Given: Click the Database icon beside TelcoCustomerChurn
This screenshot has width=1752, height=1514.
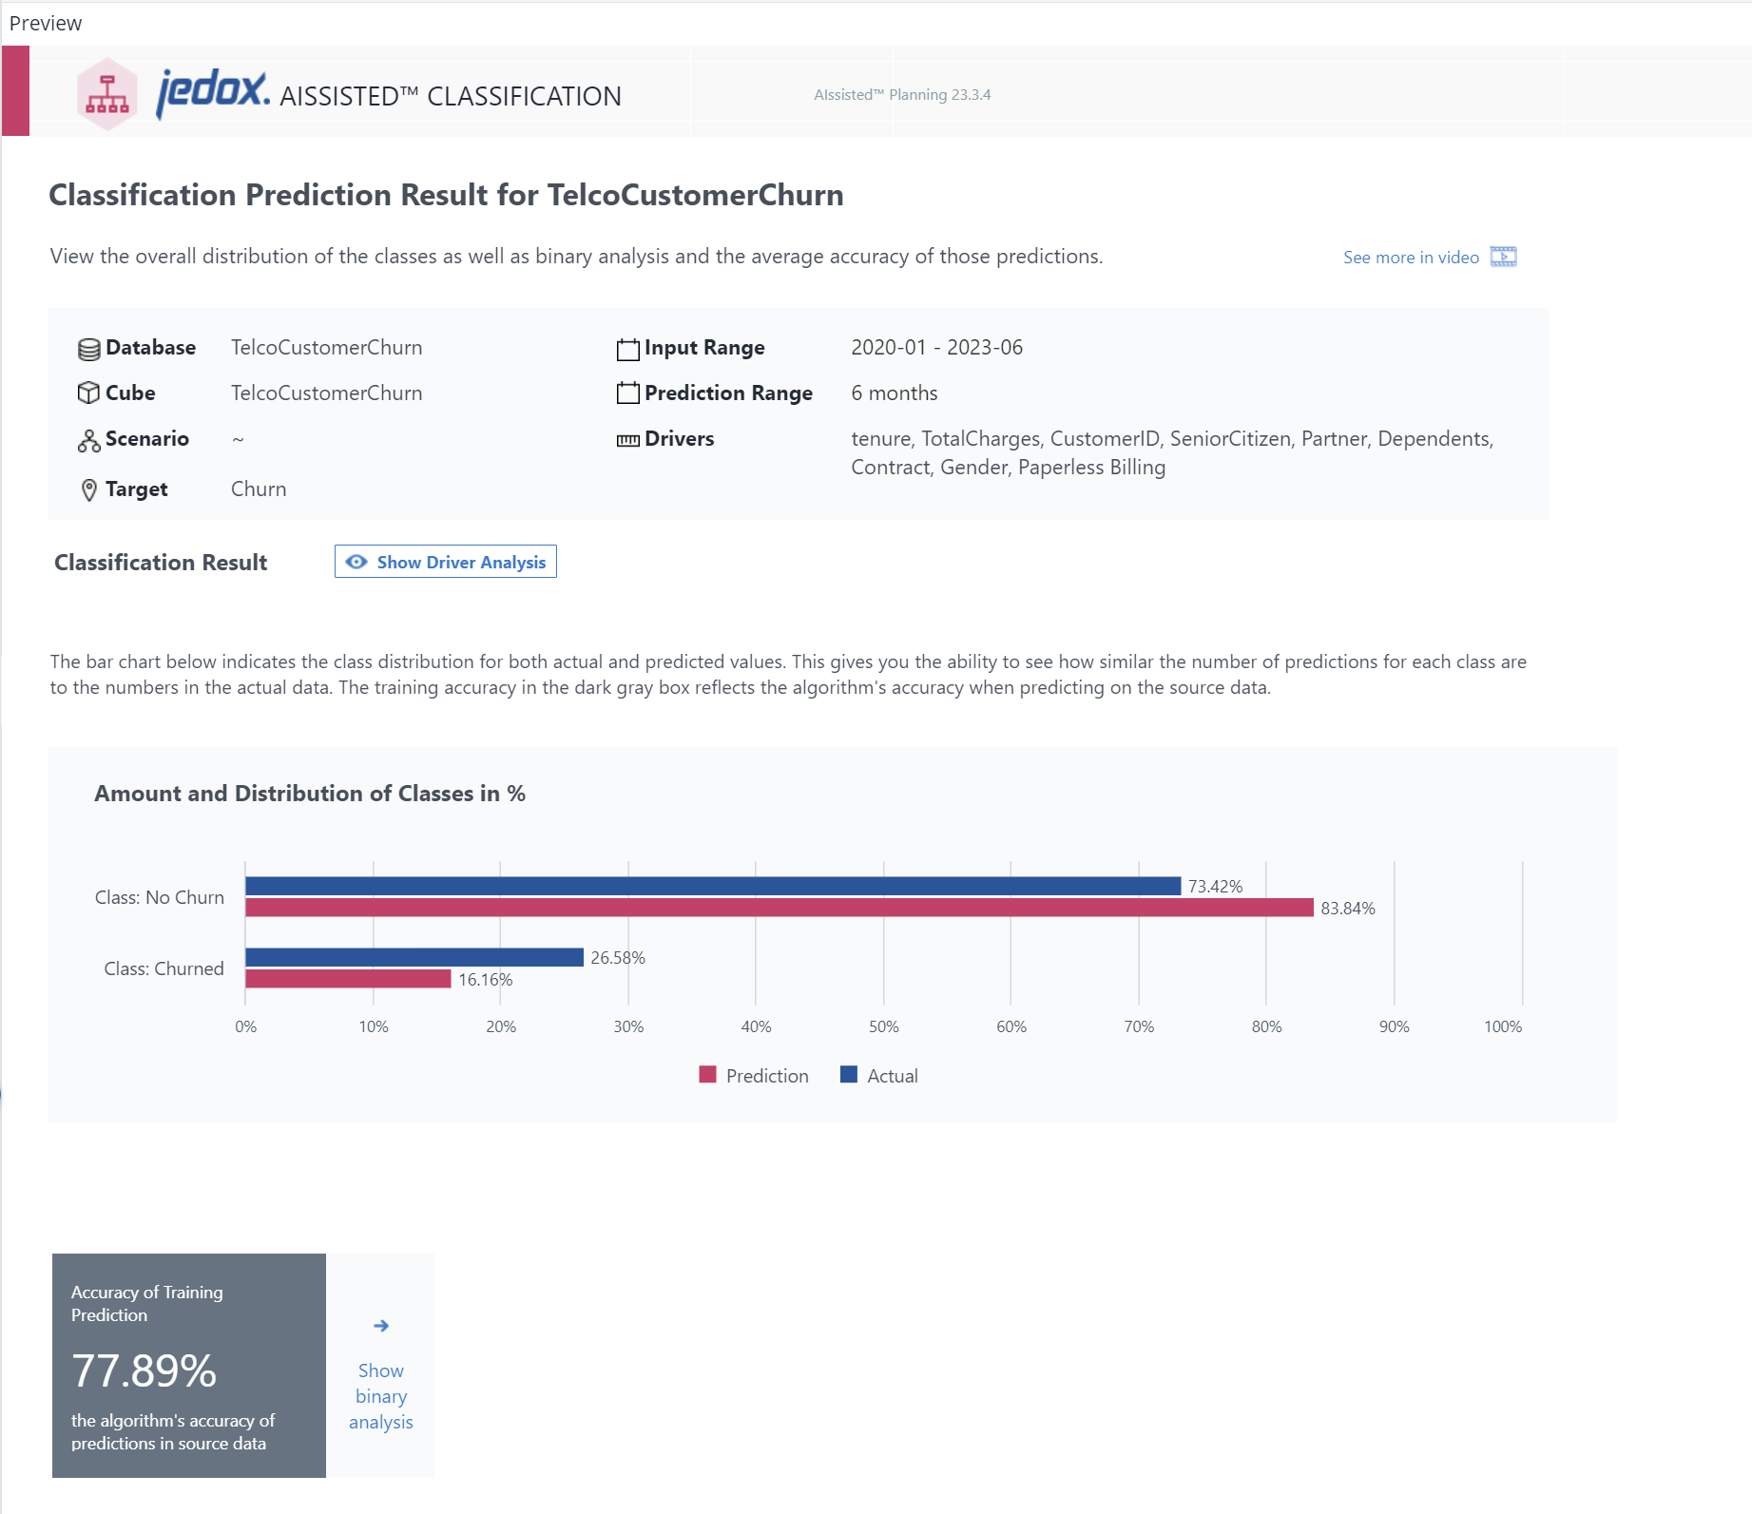Looking at the screenshot, I should click(x=88, y=348).
